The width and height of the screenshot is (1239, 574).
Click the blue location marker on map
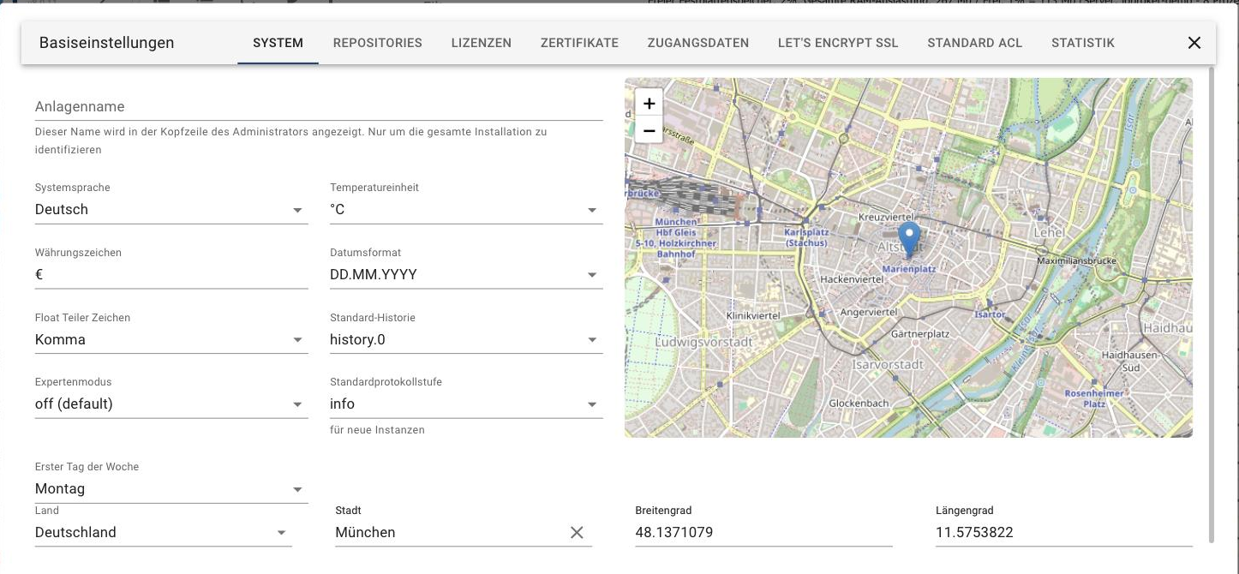(x=909, y=239)
